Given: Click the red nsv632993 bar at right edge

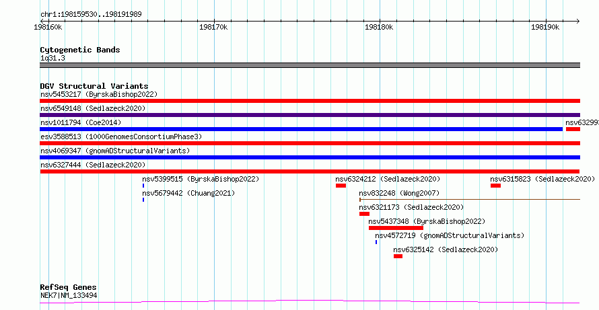Looking at the screenshot, I should (x=573, y=129).
